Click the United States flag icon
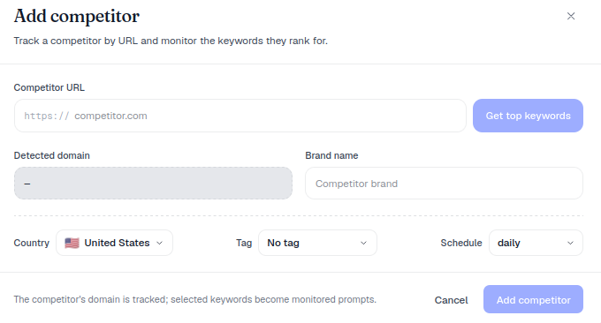 tap(72, 243)
